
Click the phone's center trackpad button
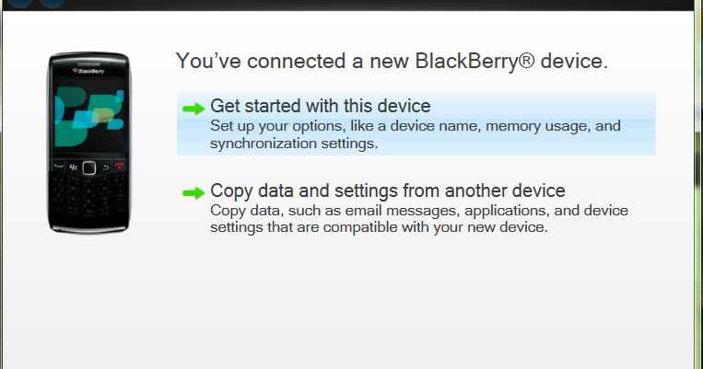pyautogui.click(x=89, y=167)
